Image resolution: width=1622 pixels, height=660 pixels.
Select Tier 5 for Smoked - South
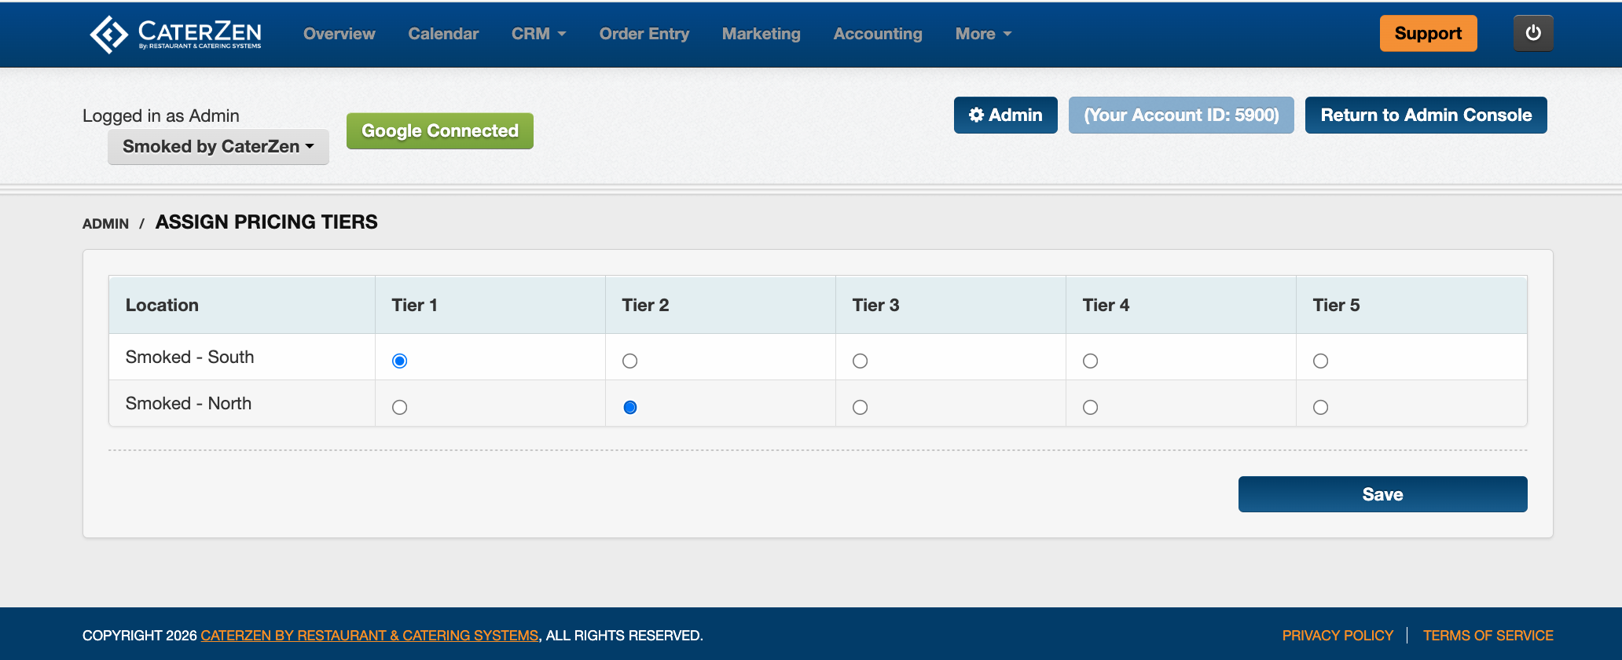point(1321,361)
